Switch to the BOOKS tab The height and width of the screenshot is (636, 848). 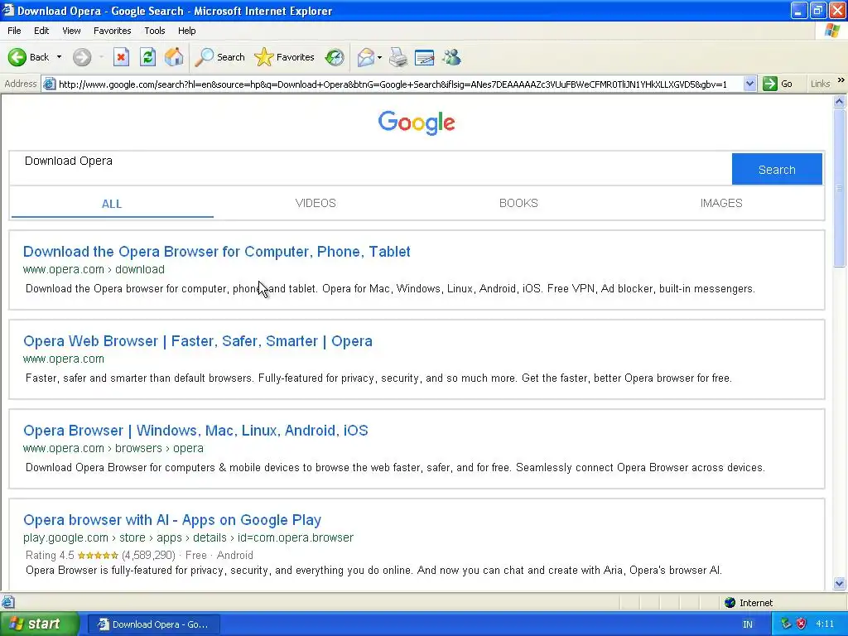coord(518,204)
